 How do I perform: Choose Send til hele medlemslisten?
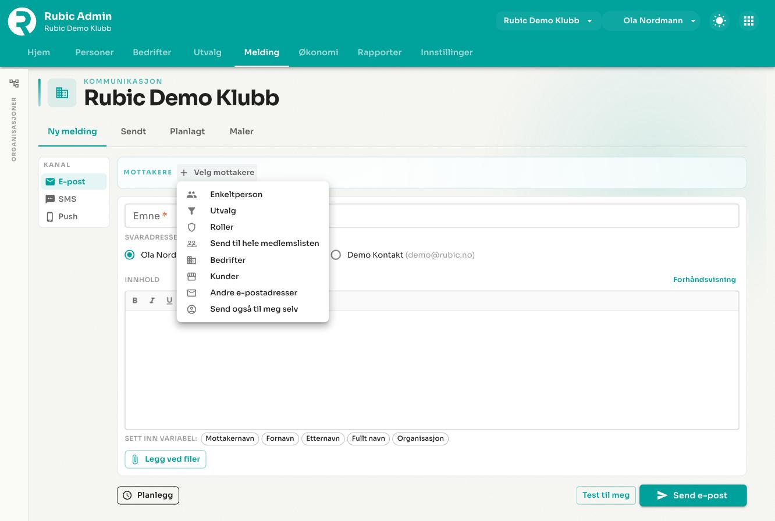point(253,244)
